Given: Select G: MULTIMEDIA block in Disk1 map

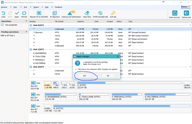Looking at the screenshot, I should click(167, 97).
